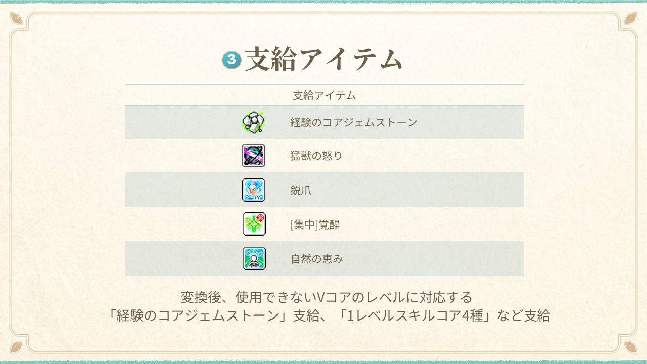This screenshot has width=647, height=364.
Task: Select the 鋭爪 item name
Action: point(301,191)
